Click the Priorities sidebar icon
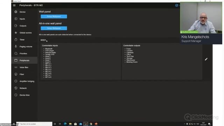Image resolution: width=224 pixels, height=126 pixels. pyautogui.click(x=16, y=54)
